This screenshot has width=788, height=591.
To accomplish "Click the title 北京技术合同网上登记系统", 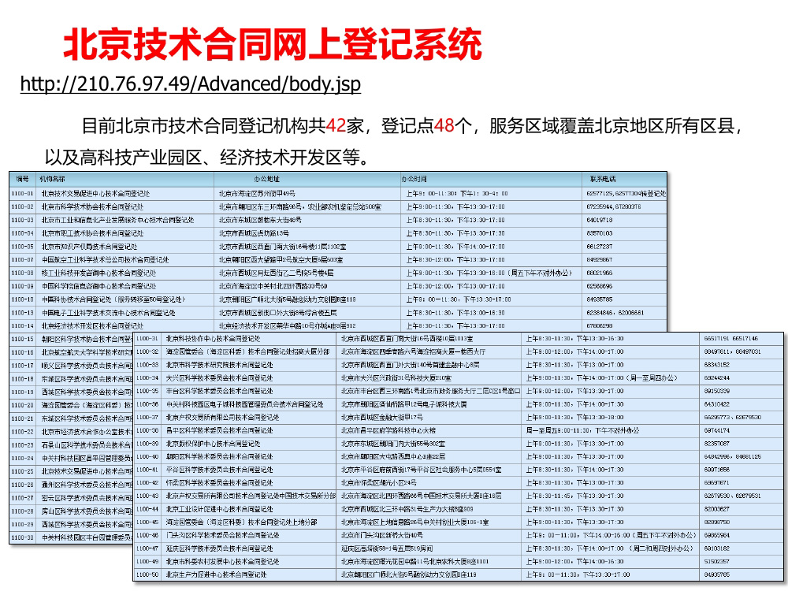I will pyautogui.click(x=273, y=45).
